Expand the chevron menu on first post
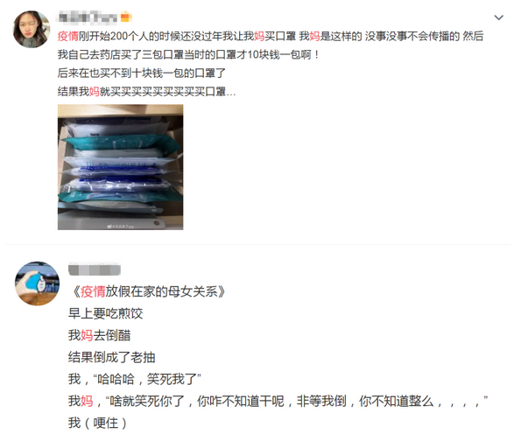 [x=499, y=17]
